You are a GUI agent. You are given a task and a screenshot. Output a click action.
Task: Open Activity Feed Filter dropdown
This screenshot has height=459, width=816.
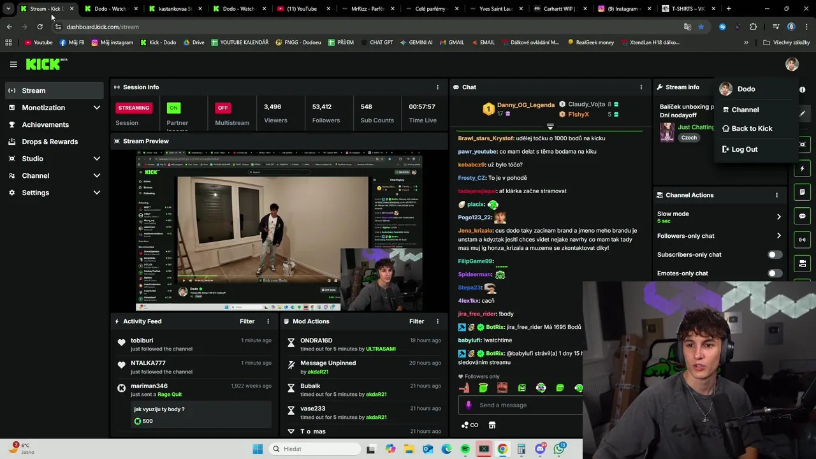[247, 321]
